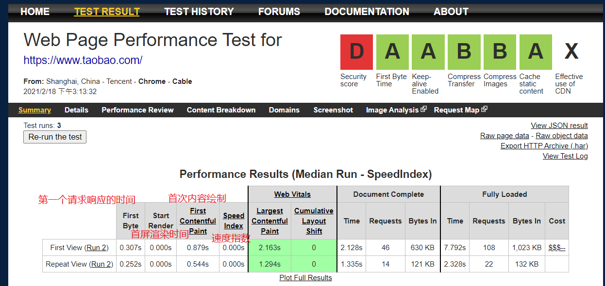Screen dimensions: 605x286
Task: Click Cumulative Layout Shift column link
Action: point(314,221)
